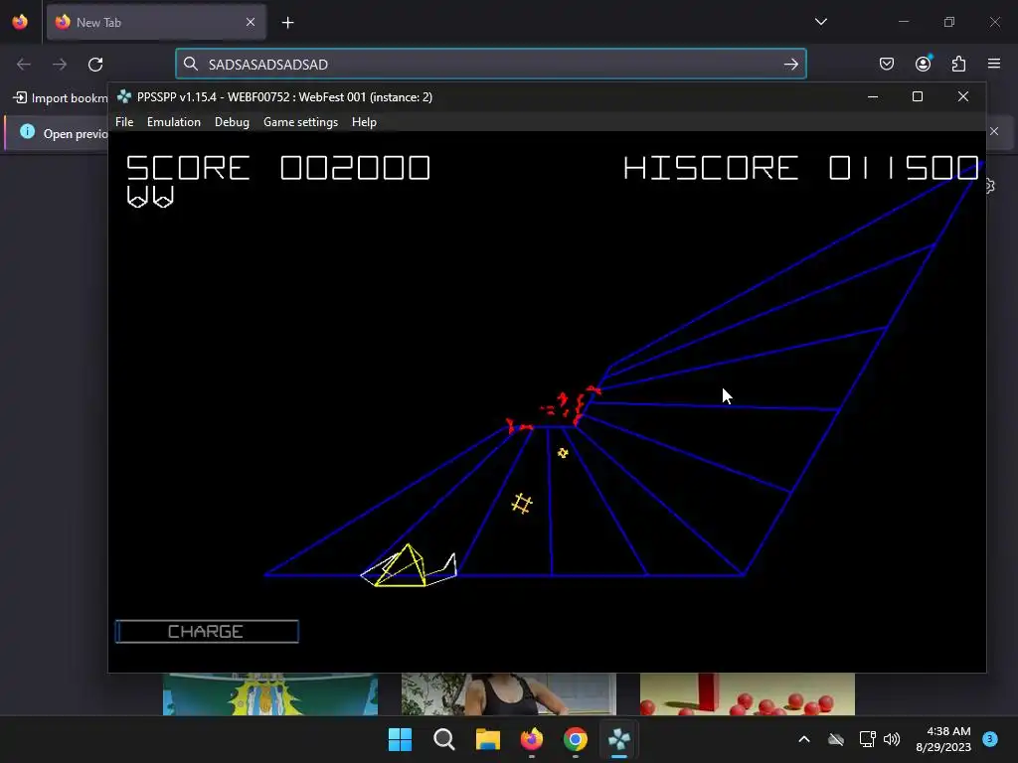Click the PPSSPP taskbar icon
The width and height of the screenshot is (1018, 763).
(x=619, y=739)
